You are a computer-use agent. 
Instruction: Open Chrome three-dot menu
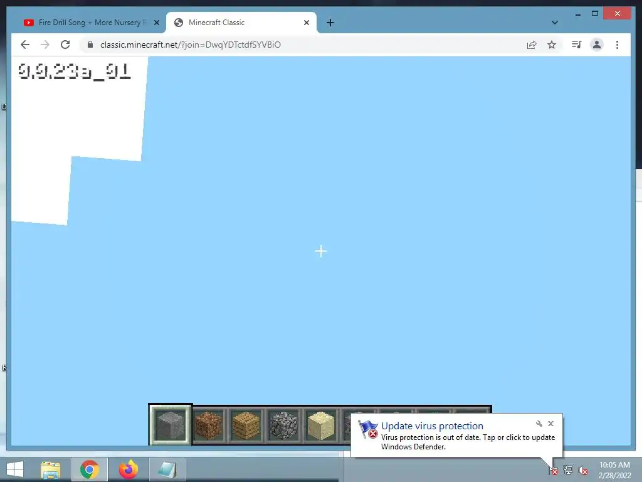[x=617, y=45]
